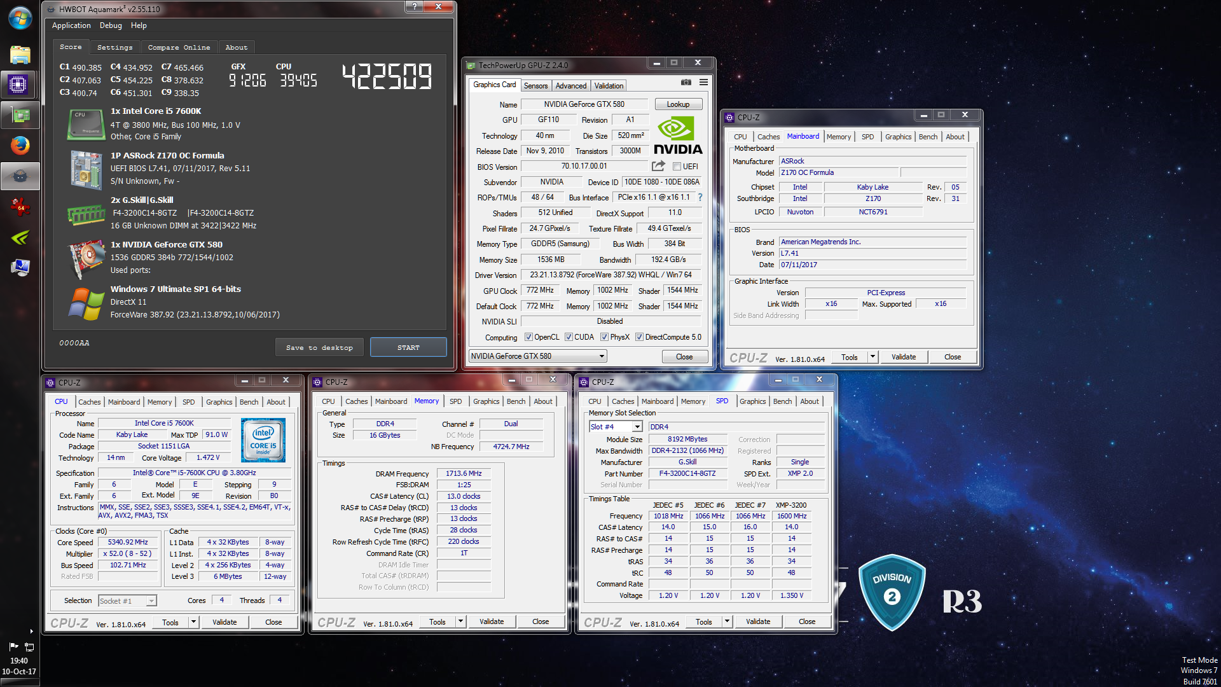Image resolution: width=1221 pixels, height=687 pixels.
Task: Click Close in the CPU-Z CPU window
Action: point(273,622)
